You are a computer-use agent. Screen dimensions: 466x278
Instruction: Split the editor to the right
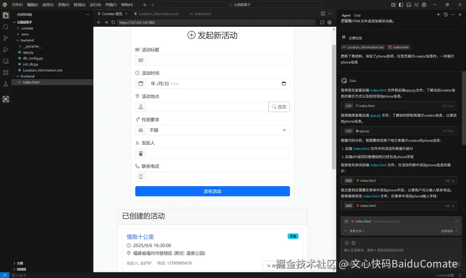[323, 14]
